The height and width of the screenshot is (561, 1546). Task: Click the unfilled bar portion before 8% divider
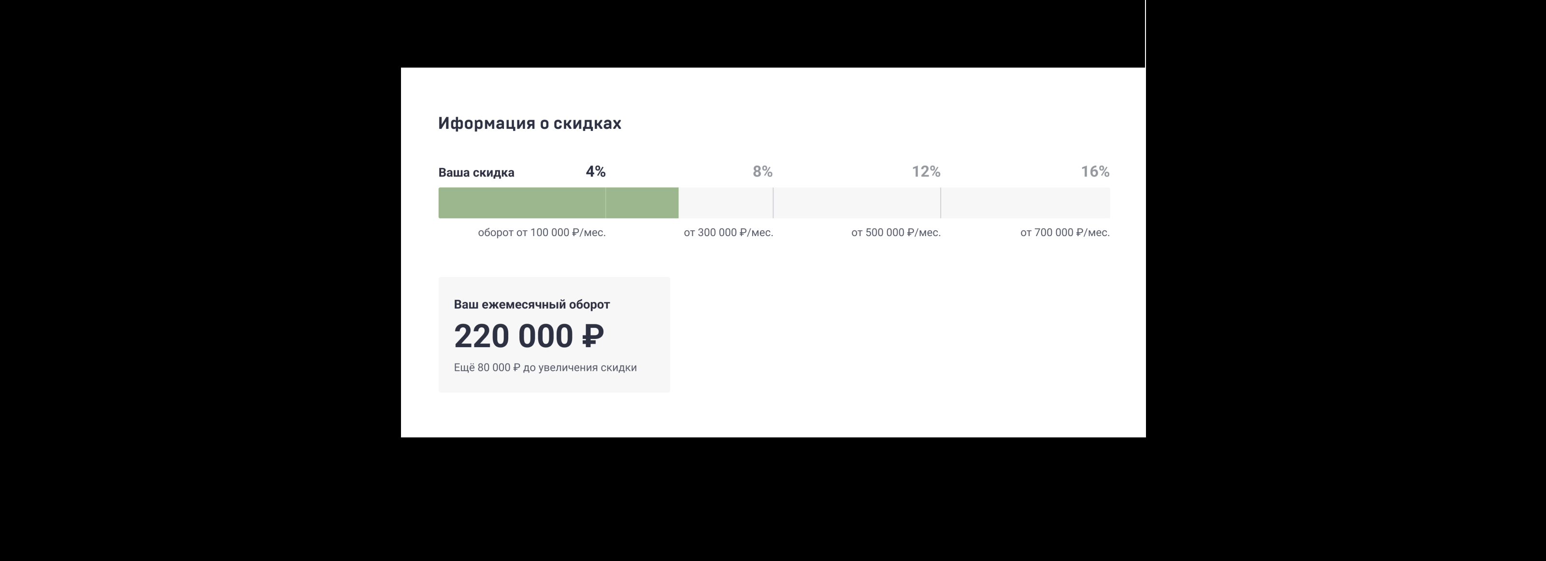coord(725,203)
